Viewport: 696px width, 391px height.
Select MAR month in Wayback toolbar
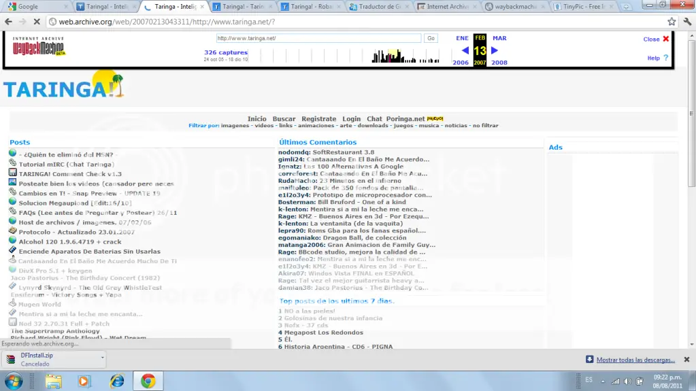500,38
